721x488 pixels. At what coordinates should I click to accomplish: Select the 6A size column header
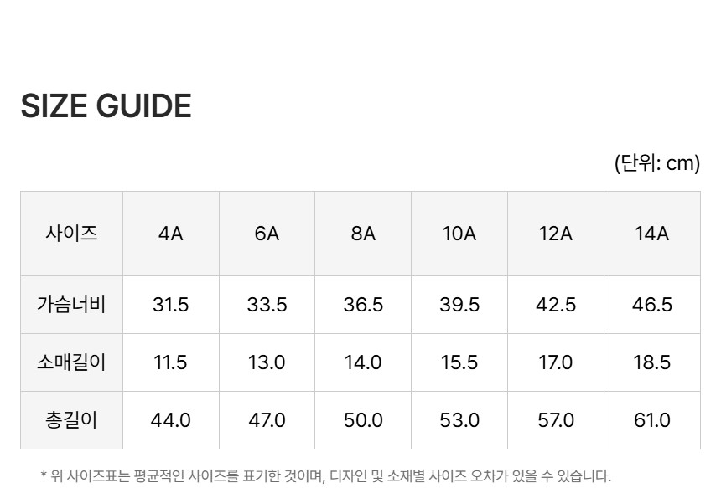point(267,234)
